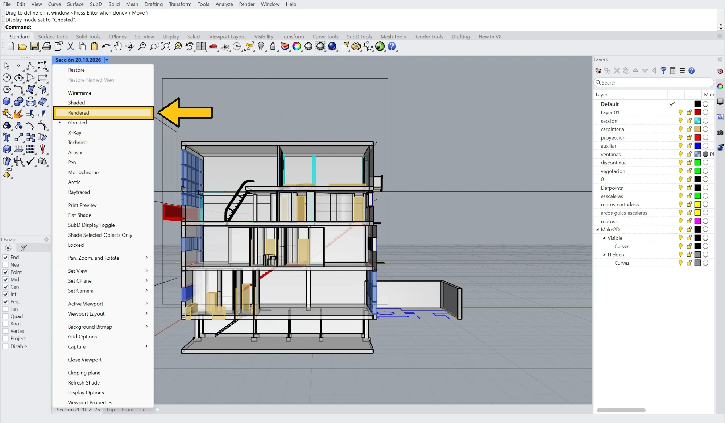Screen dimensions: 725x423
Task: Enable the Quad osnap checkbox
Action: 5,316
